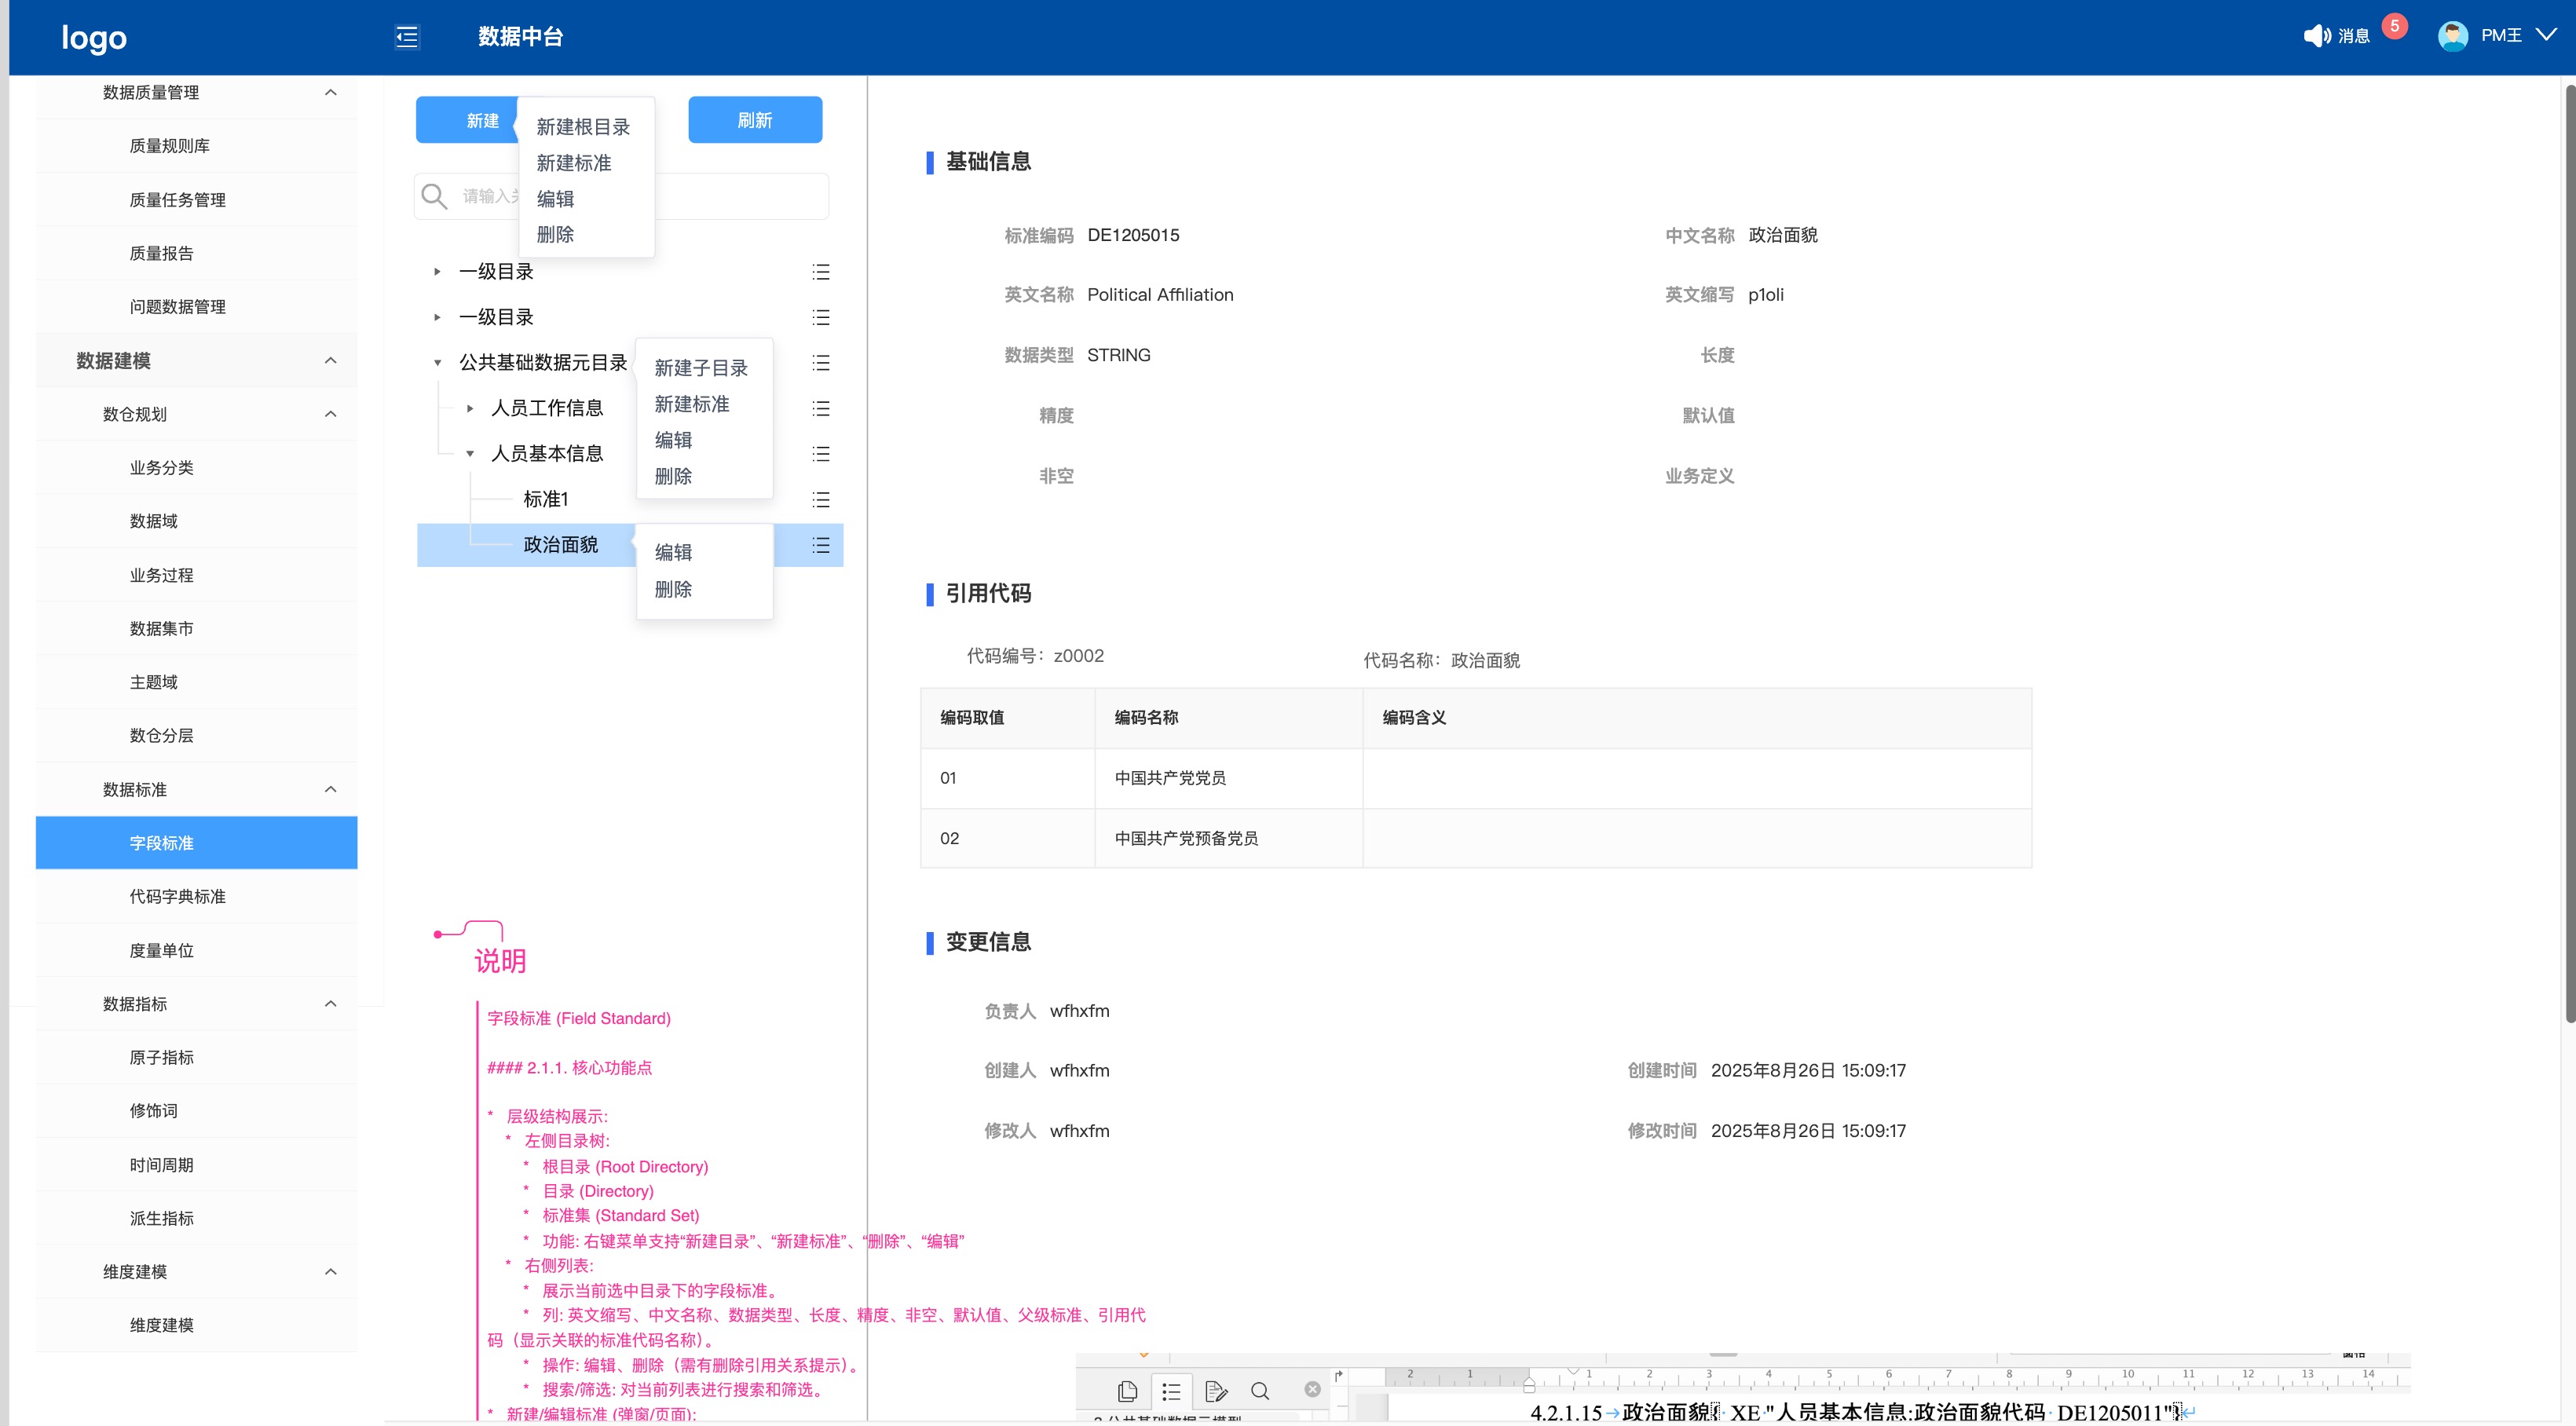2576x1426 pixels.
Task: Open 问题数据管理 in the sidebar
Action: pyautogui.click(x=196, y=307)
